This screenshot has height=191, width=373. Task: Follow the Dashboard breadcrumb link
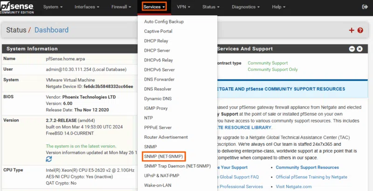[x=51, y=30]
